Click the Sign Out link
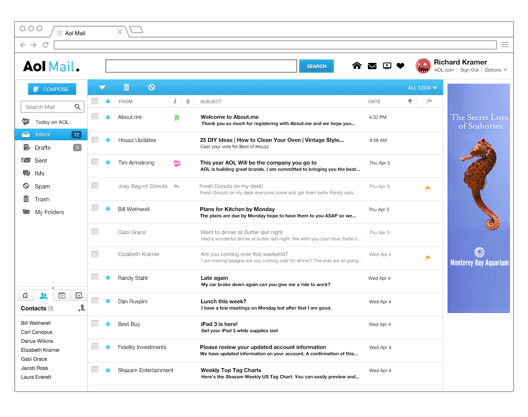Screen dimensions: 528x417 coord(469,70)
